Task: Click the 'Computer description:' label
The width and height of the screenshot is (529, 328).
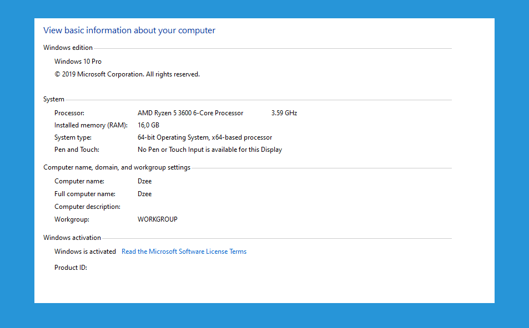Action: point(87,207)
